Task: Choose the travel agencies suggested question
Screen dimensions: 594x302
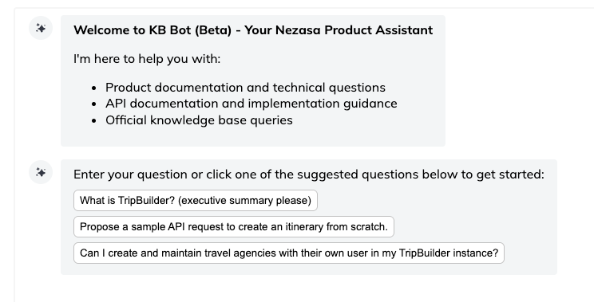Action: click(x=289, y=253)
